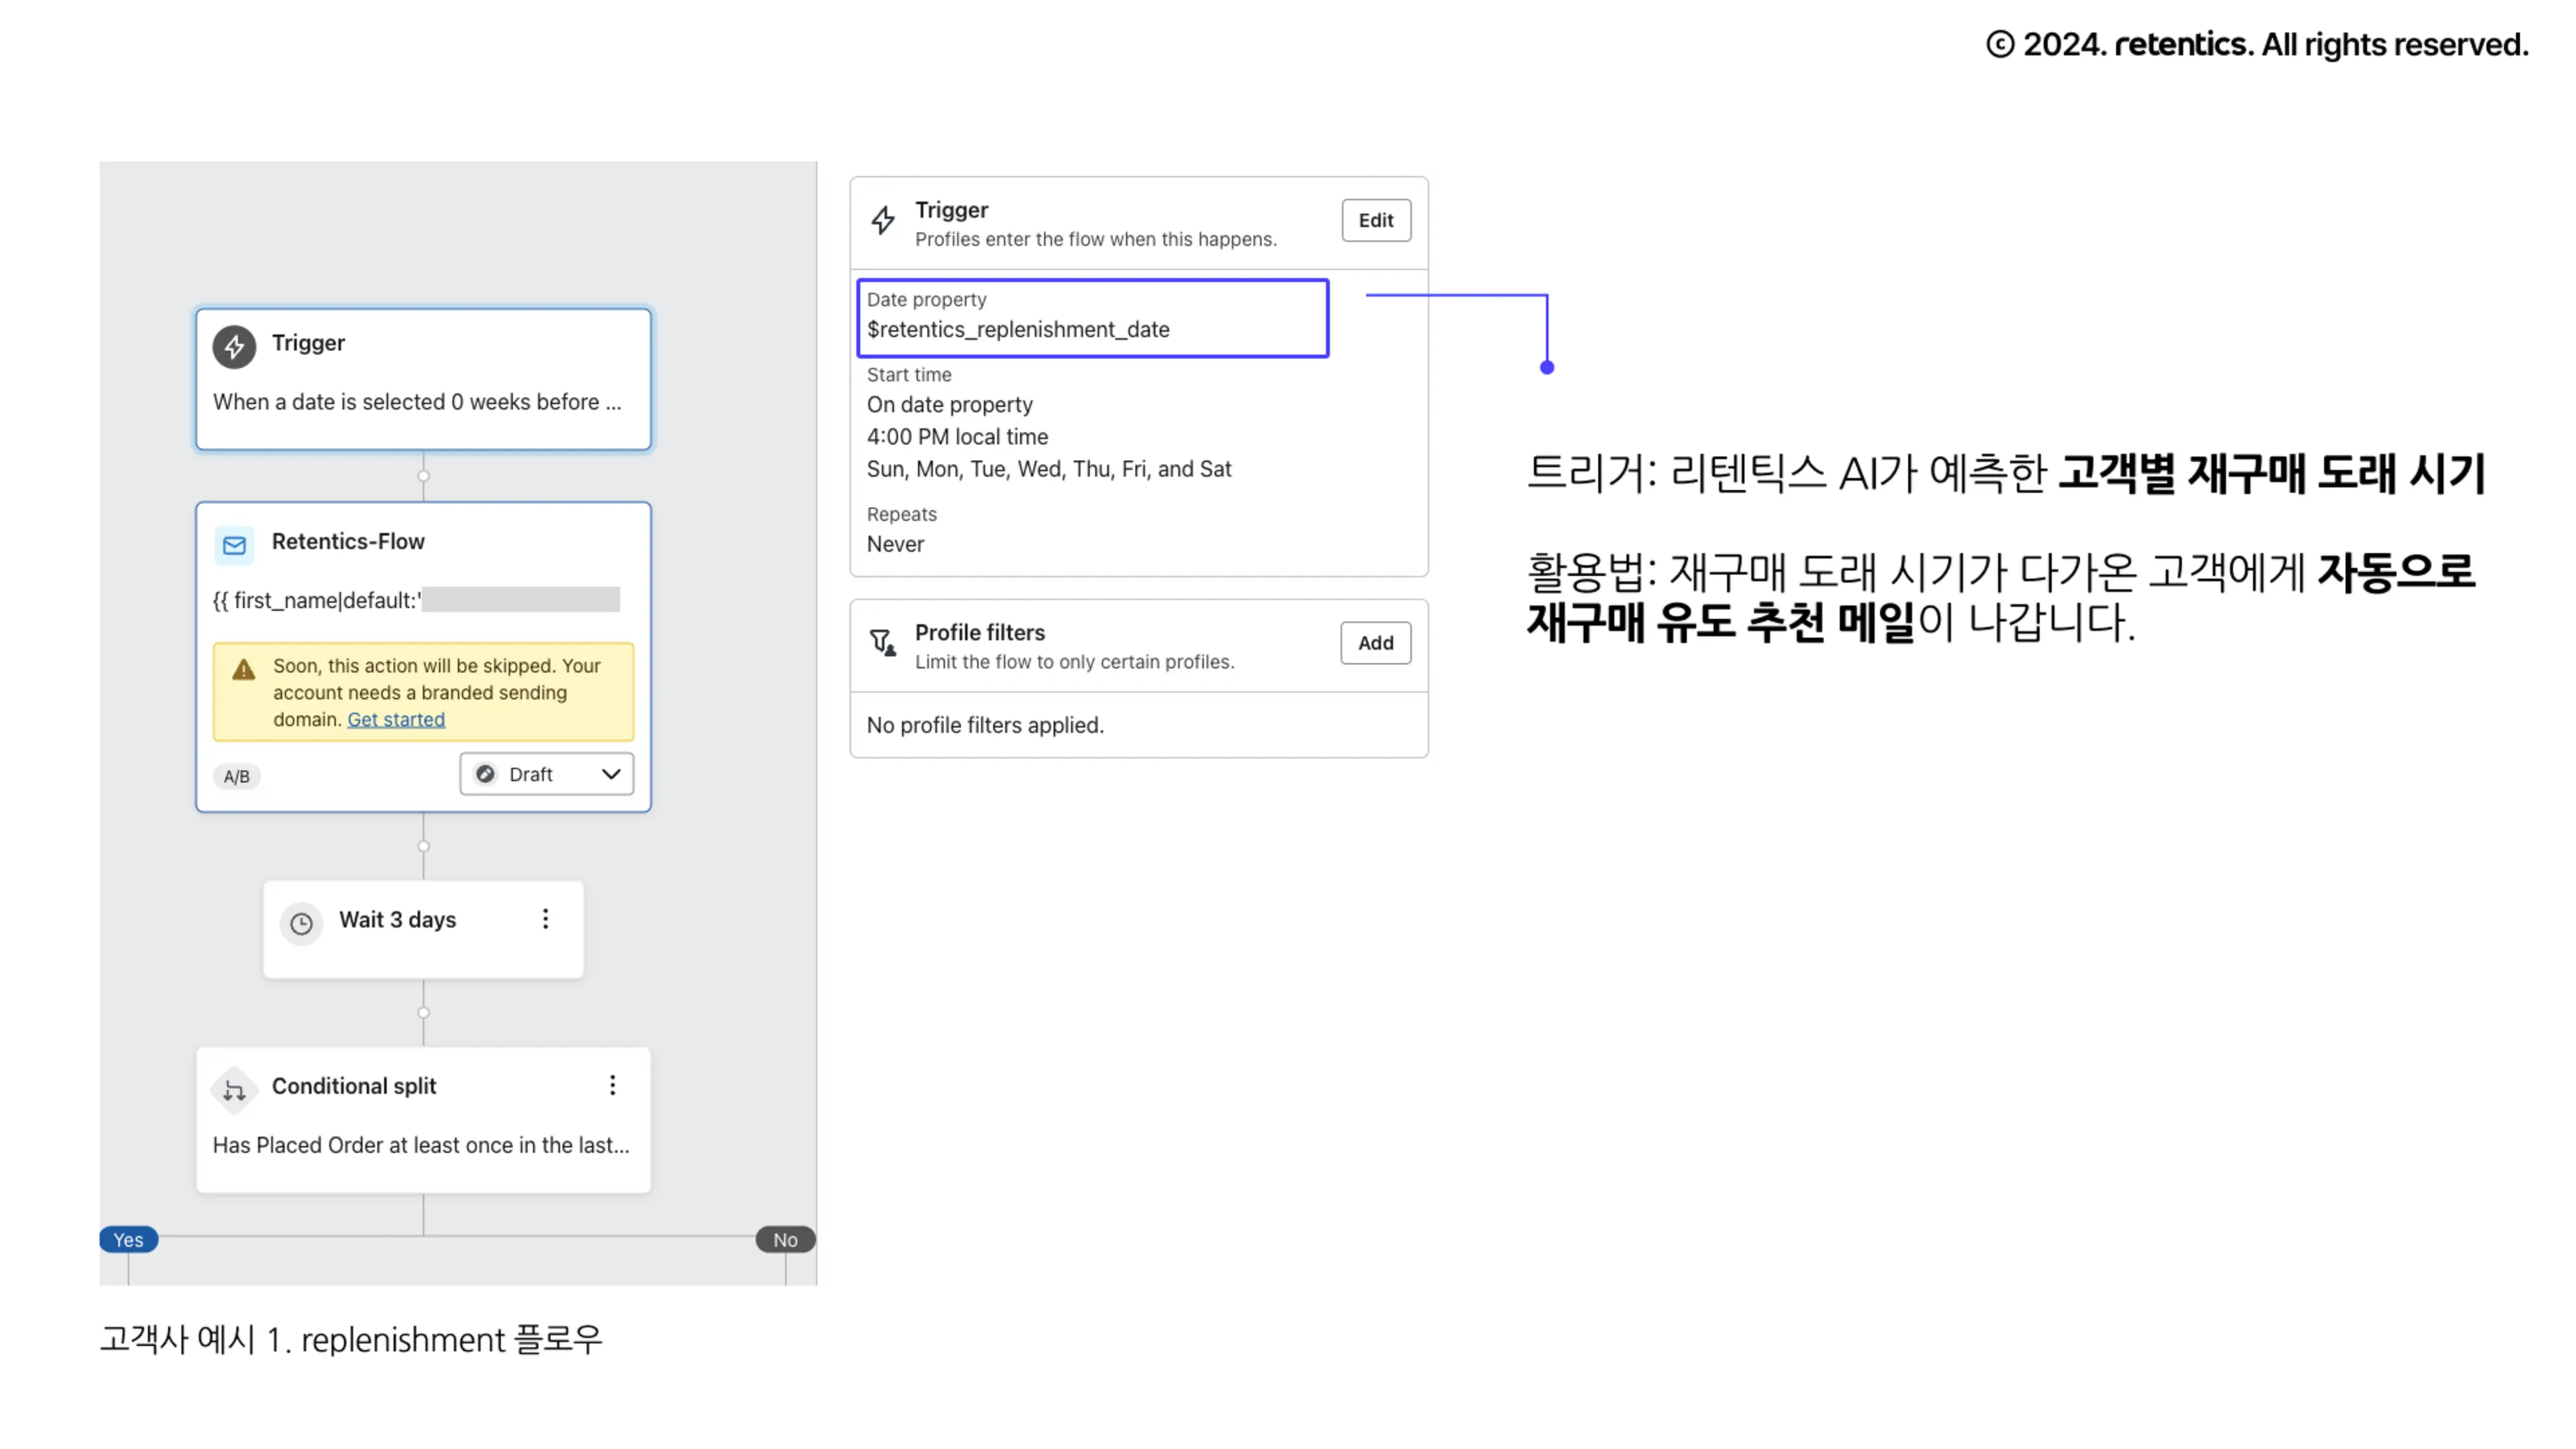
Task: Open the three-dot menu on Wait 3 days
Action: click(545, 919)
